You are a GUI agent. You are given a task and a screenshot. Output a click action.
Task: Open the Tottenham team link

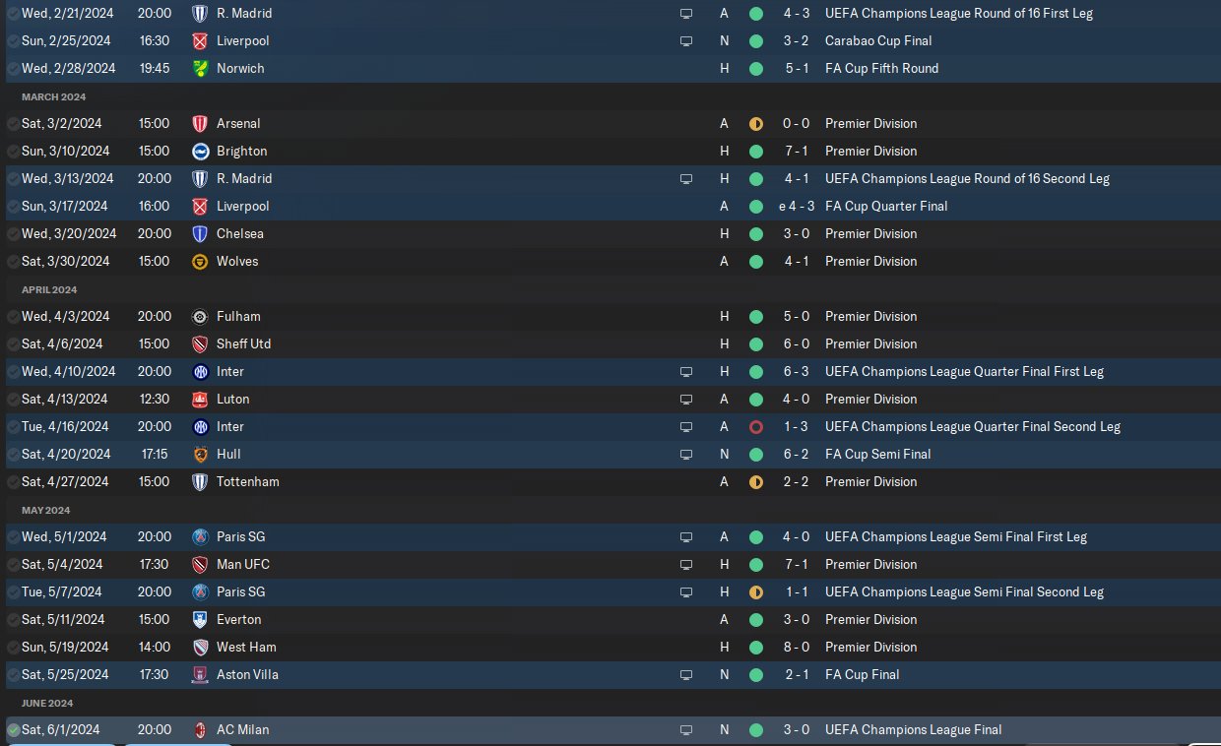(x=248, y=481)
